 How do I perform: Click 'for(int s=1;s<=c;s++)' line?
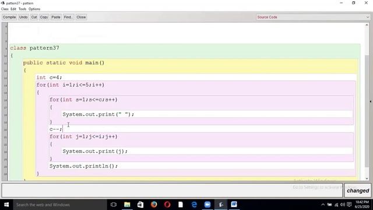tap(83, 100)
